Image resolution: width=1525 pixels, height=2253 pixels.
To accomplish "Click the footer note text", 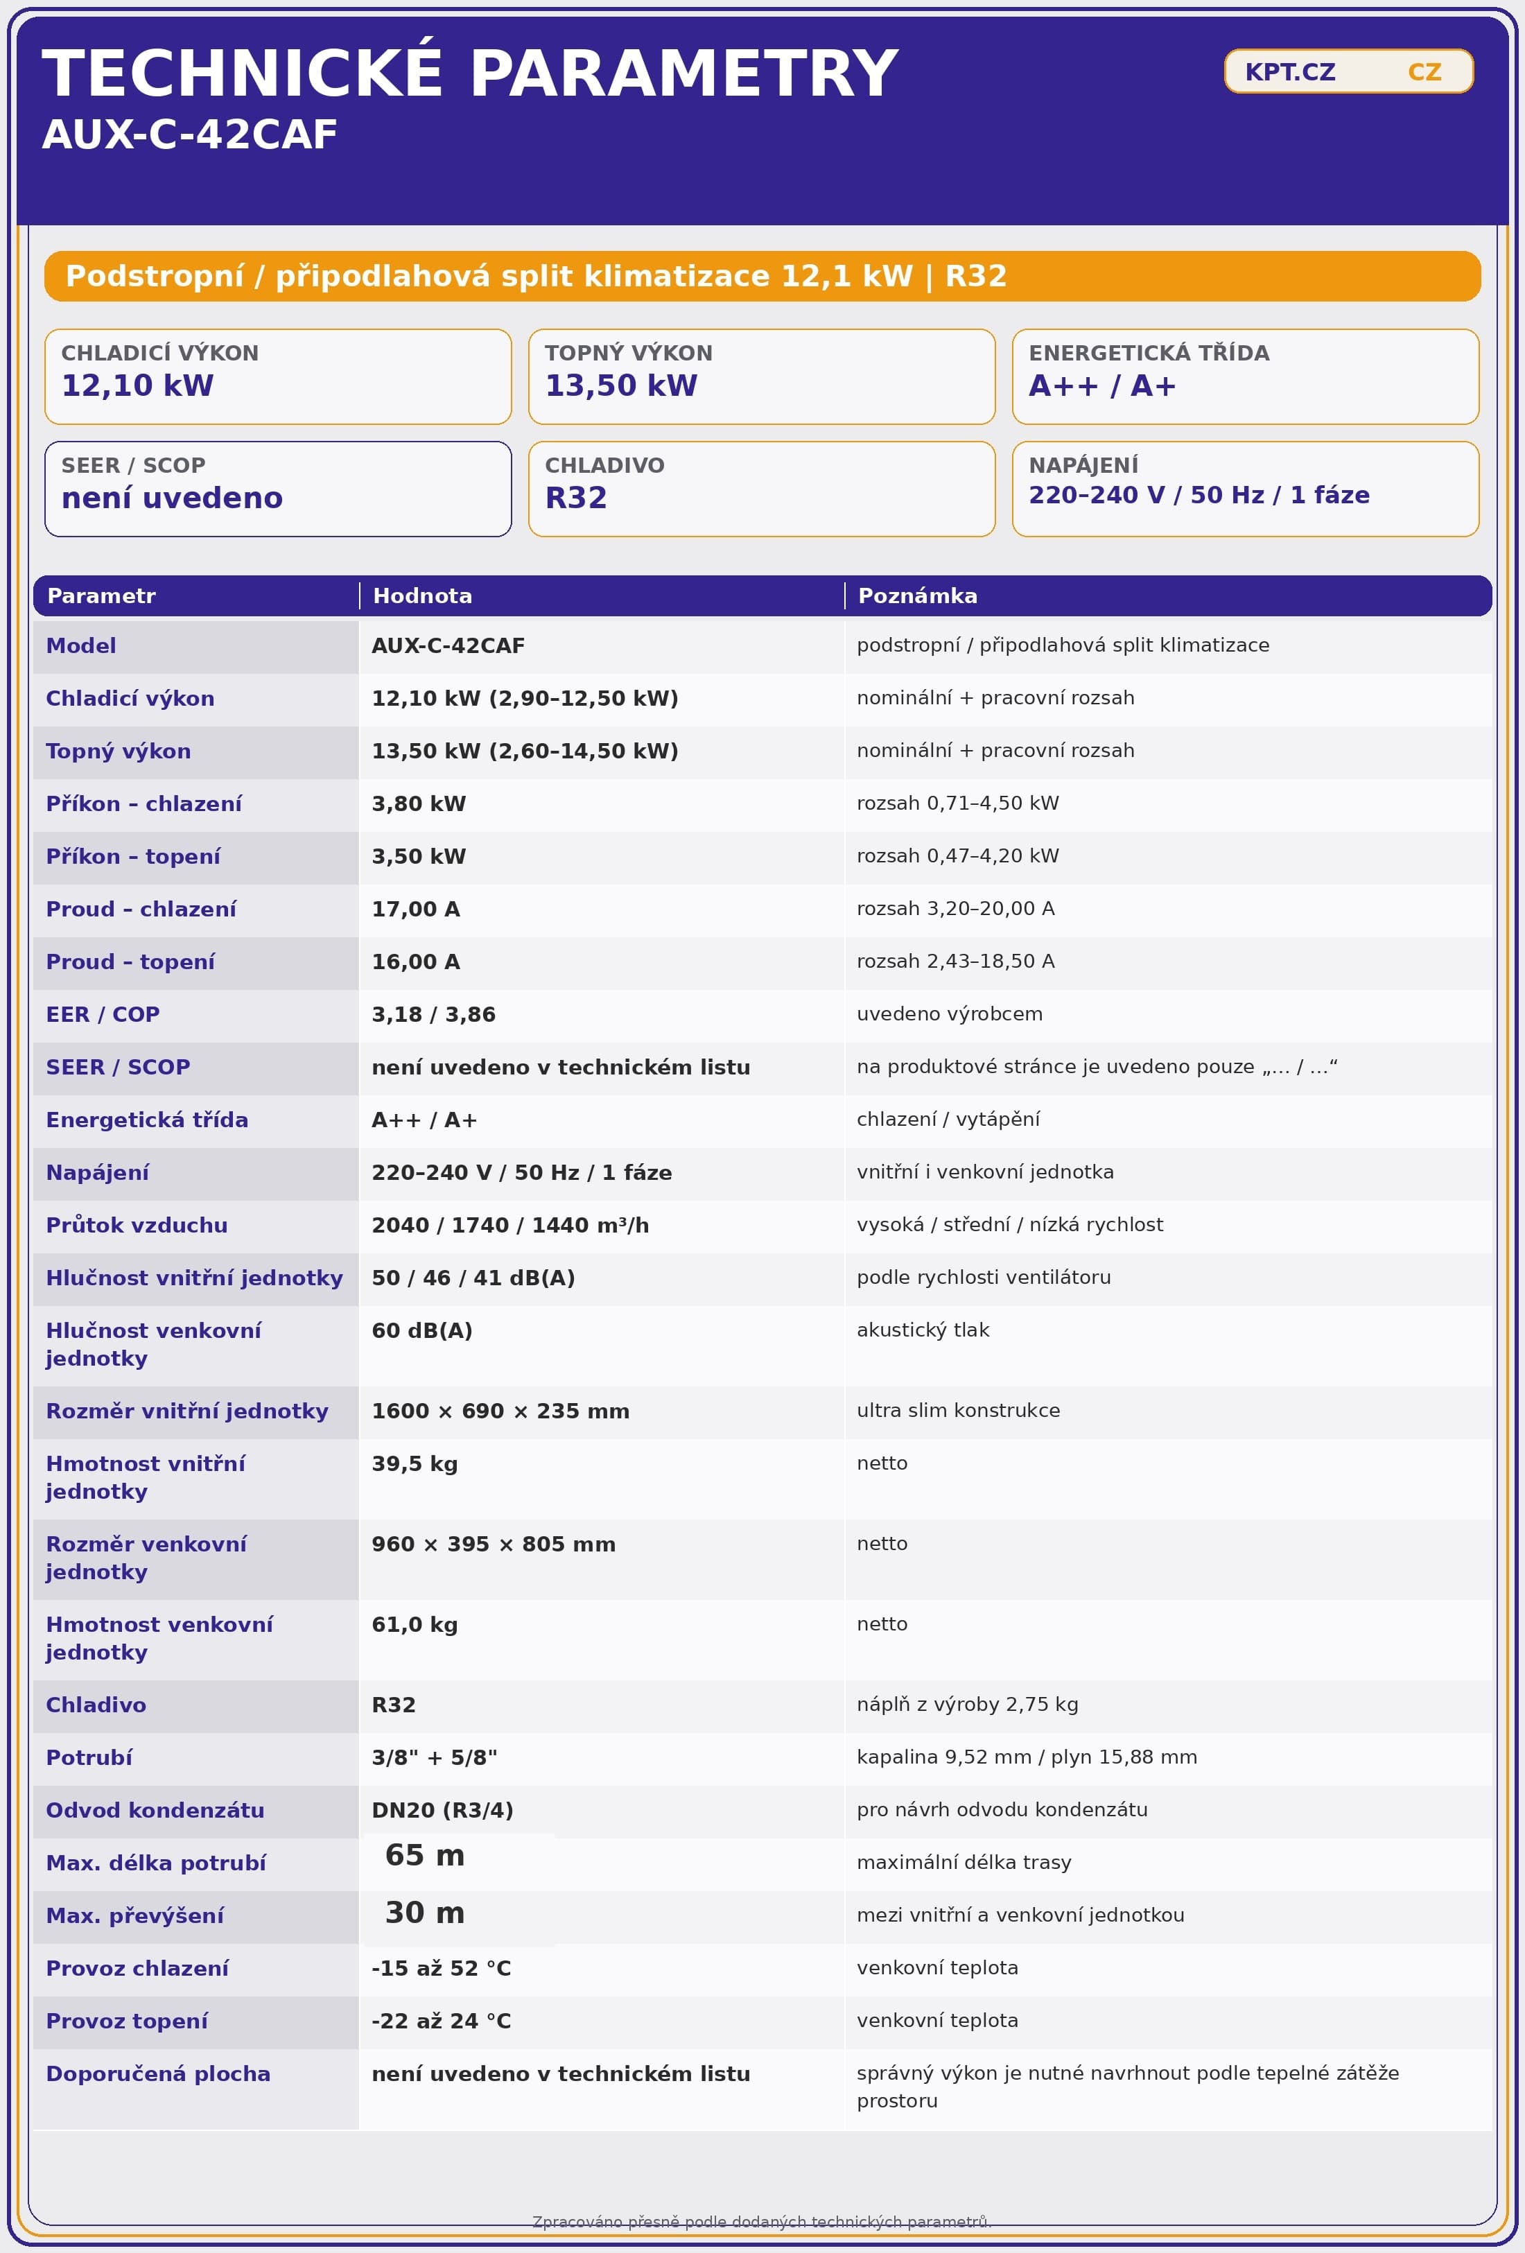I will pos(761,2221).
